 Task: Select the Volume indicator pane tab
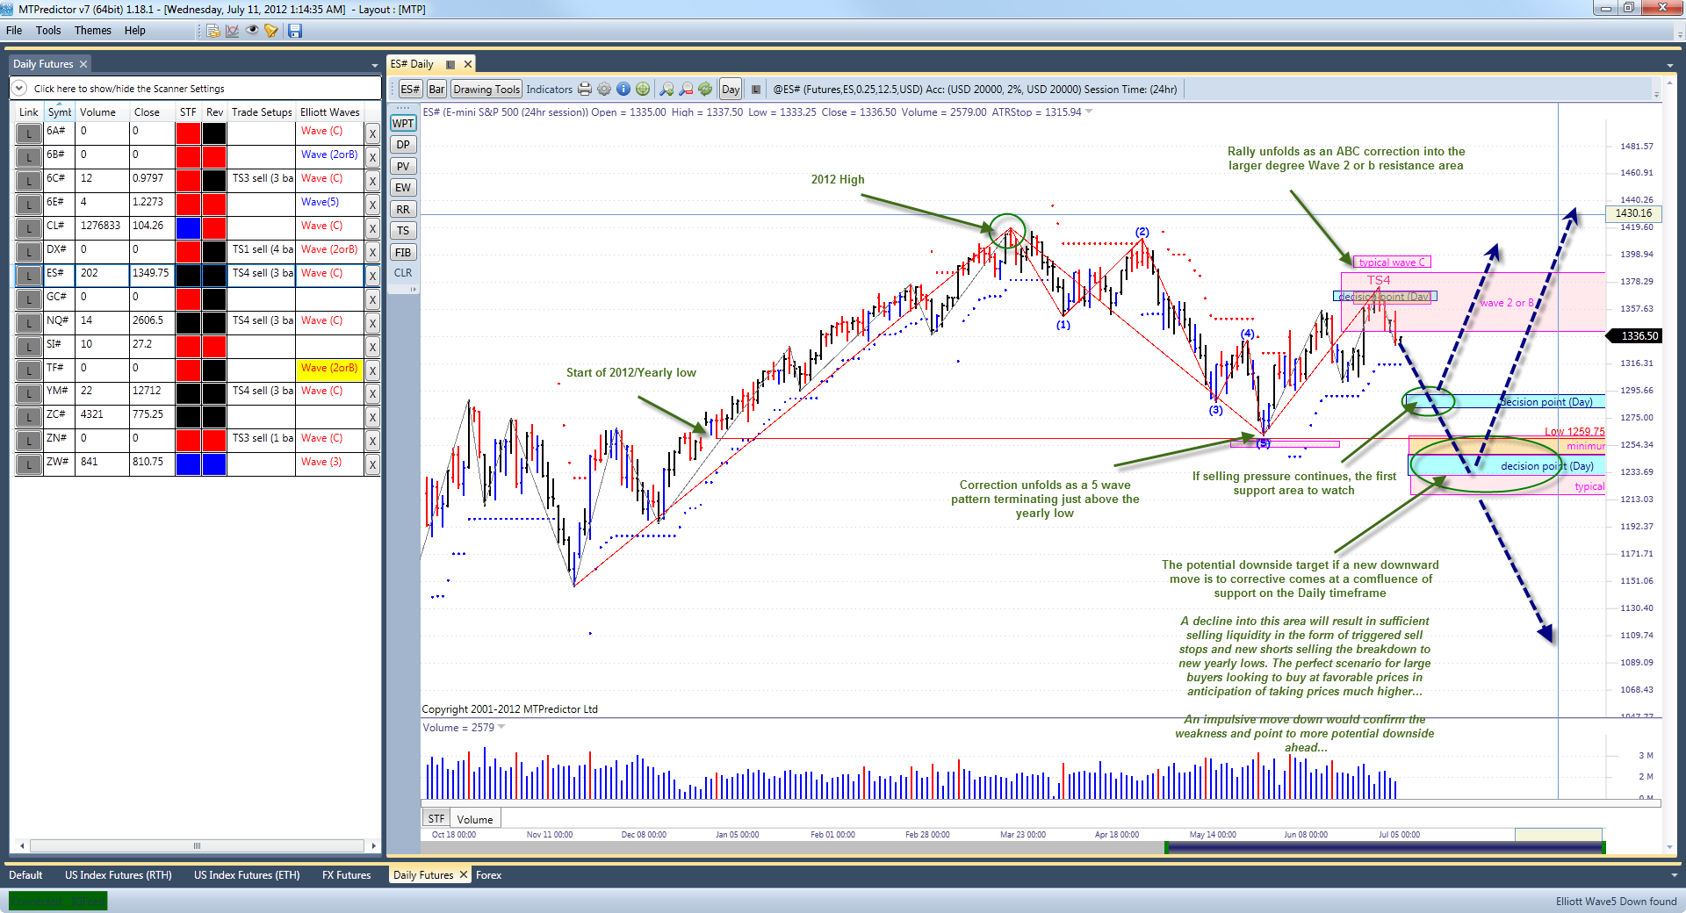point(475,819)
